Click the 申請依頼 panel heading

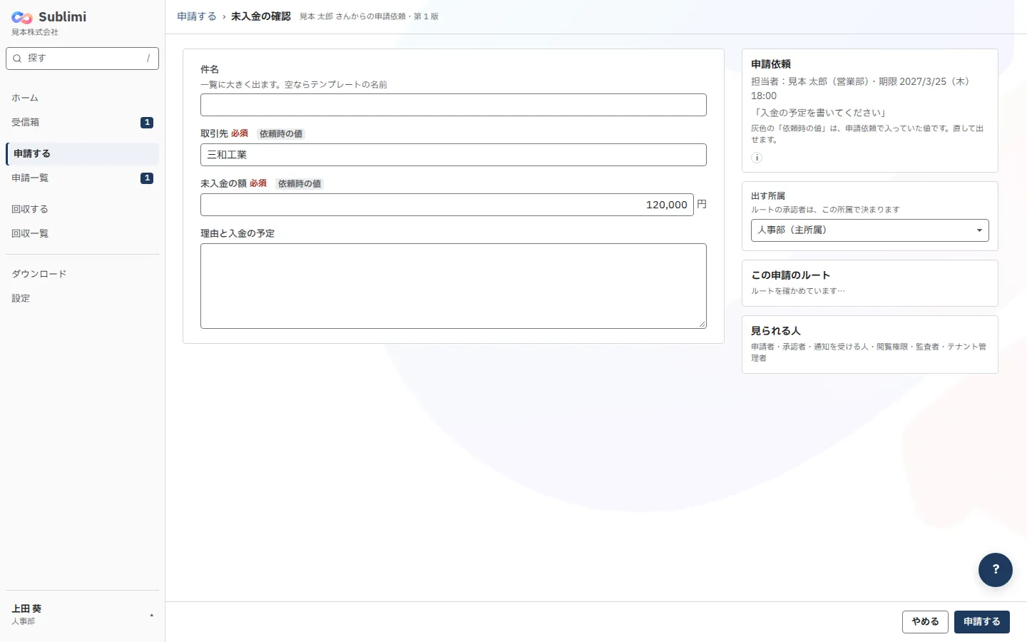[771, 64]
